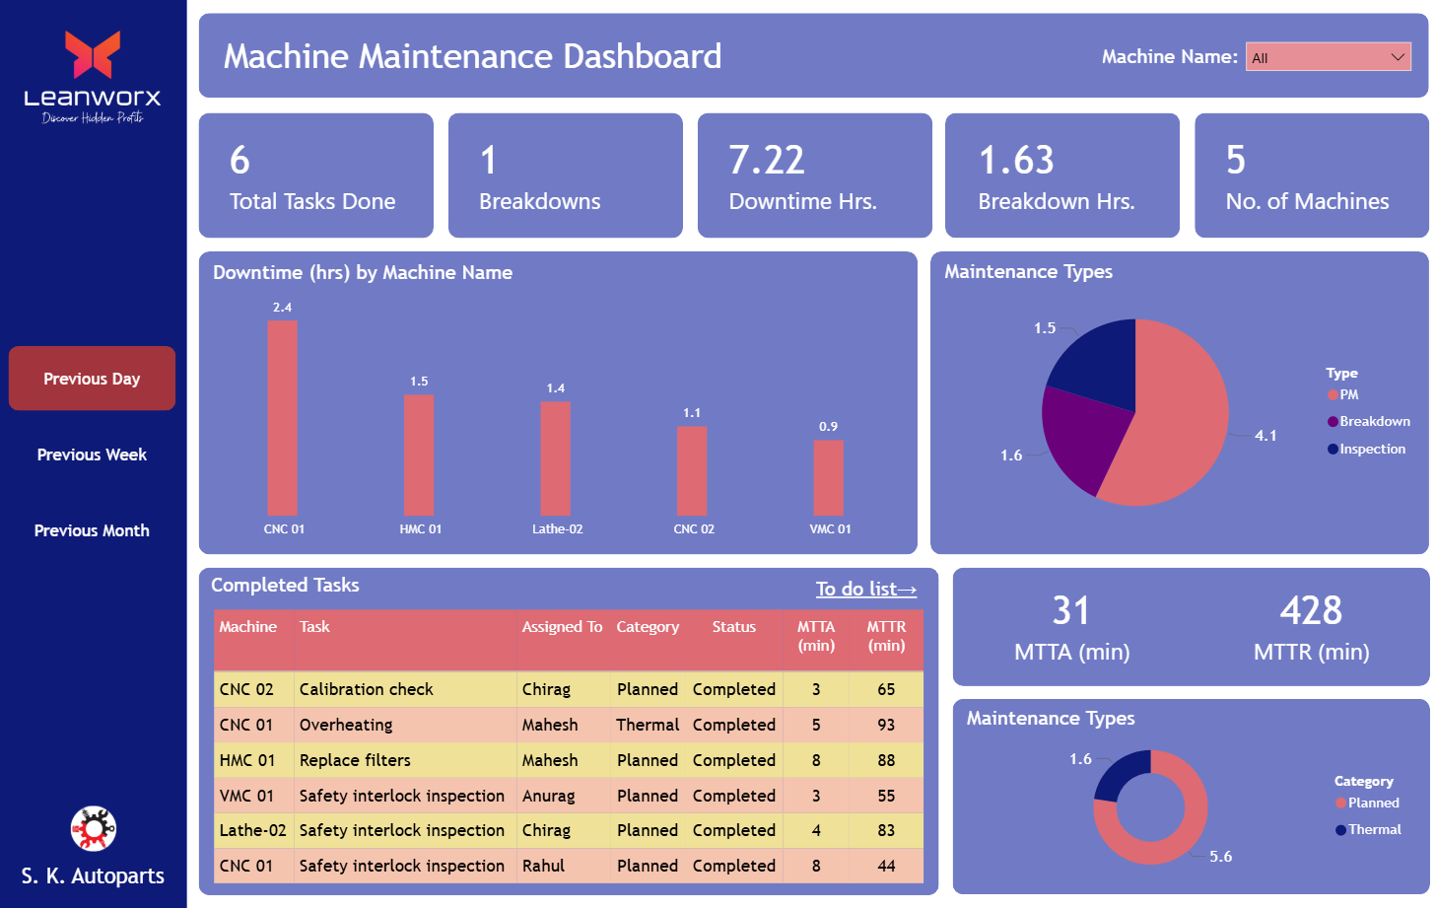Click the CNC 02 machine cell in table
Viewport: 1436px width, 909px height.
point(254,689)
